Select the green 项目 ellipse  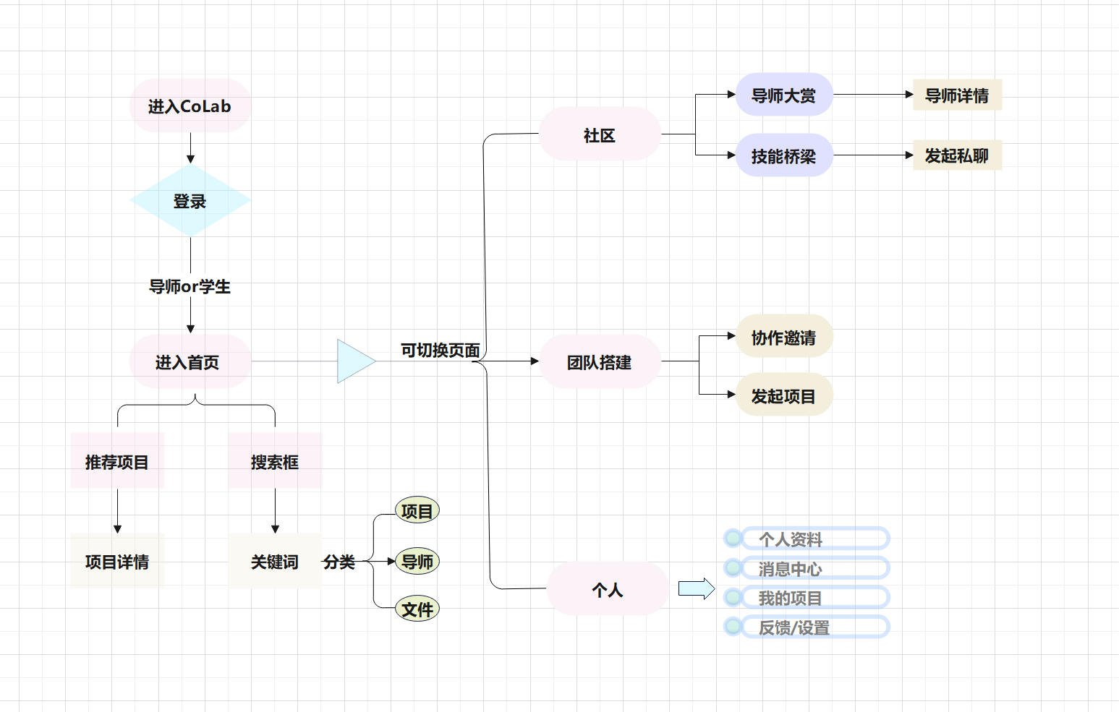(x=417, y=511)
